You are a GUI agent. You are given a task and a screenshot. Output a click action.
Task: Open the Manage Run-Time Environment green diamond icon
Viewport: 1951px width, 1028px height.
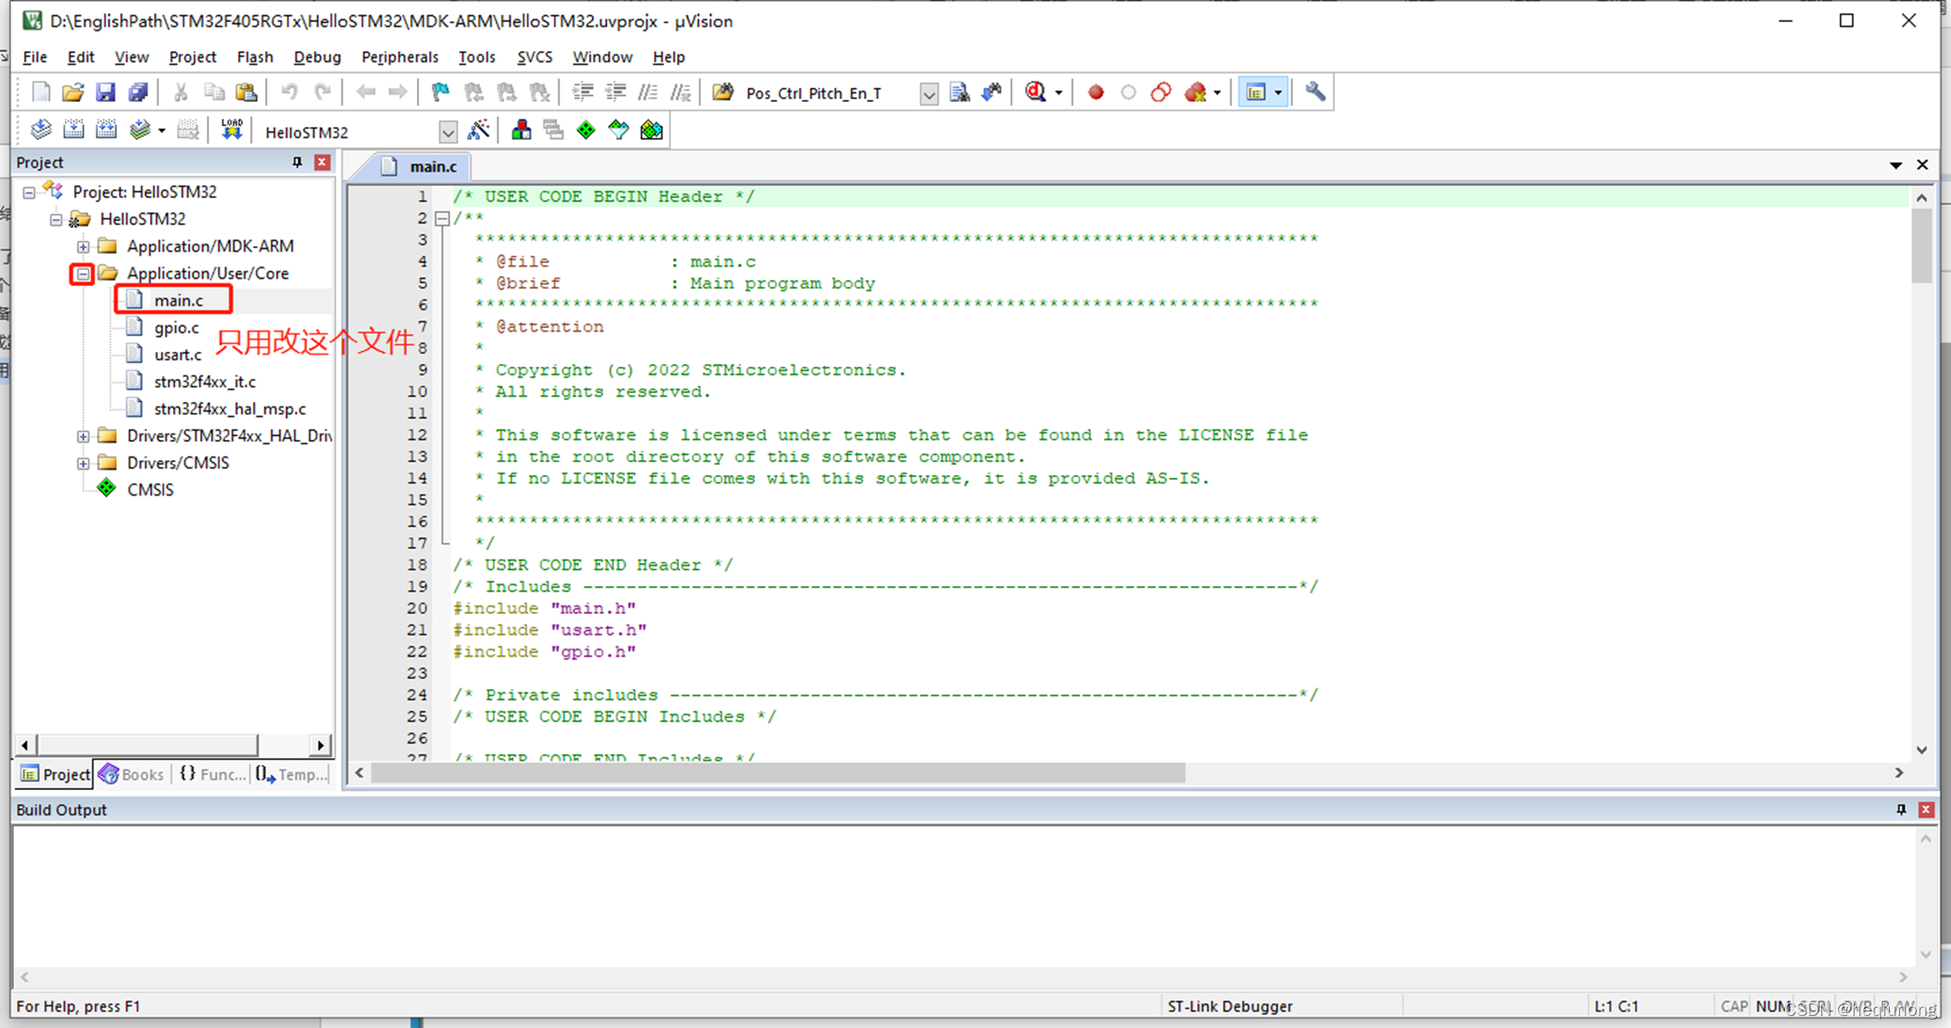click(586, 130)
